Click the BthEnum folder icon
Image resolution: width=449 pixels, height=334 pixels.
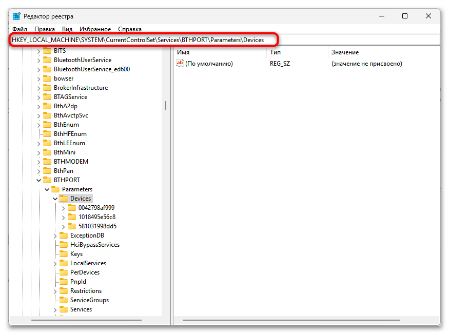[x=47, y=125]
